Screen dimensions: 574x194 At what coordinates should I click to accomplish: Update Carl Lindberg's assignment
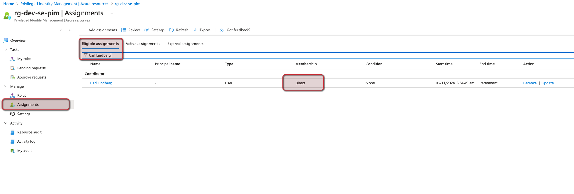(548, 83)
